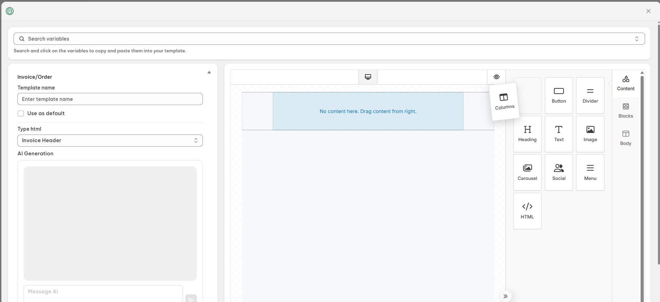The width and height of the screenshot is (660, 302).
Task: Pick the Carousel content tile
Action: click(527, 172)
